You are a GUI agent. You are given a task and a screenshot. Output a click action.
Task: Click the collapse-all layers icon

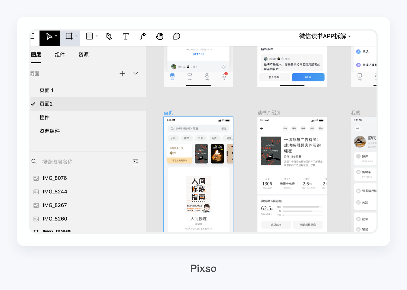[136, 162]
